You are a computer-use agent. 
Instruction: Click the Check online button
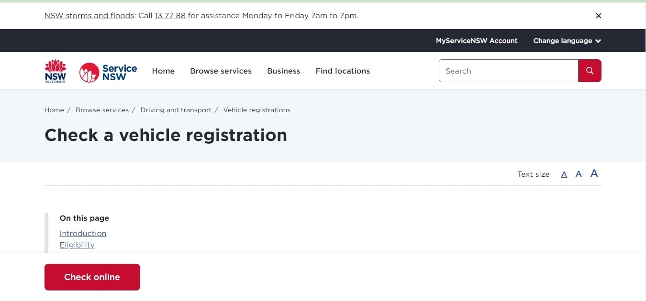92,277
